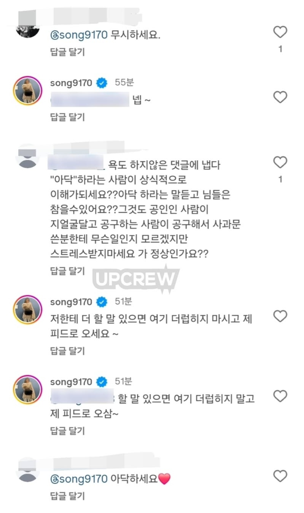This screenshot has width=304, height=513.
Task: Tap the @song9170 mention before "아닥하세요"
Action: pos(79,479)
